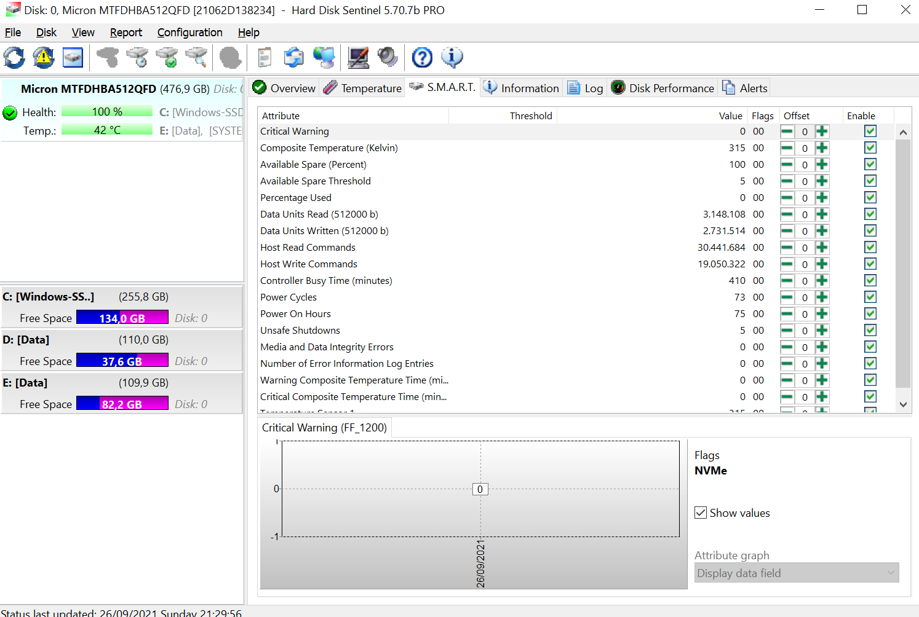Open the Configuration menu
919x617 pixels.
(x=189, y=33)
